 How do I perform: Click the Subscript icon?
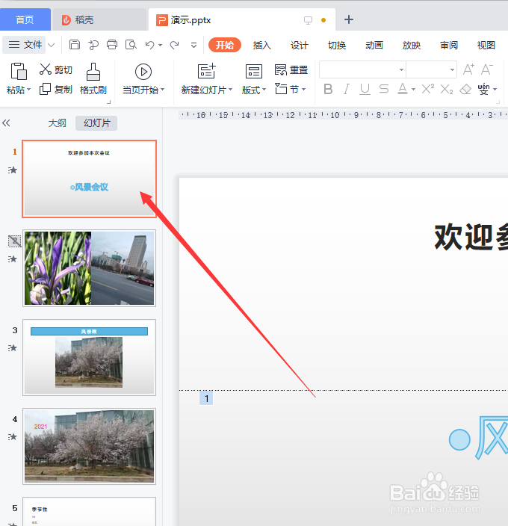[447, 89]
